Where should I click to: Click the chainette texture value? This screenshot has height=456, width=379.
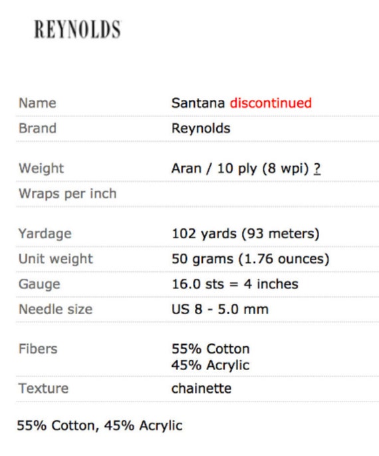tap(201, 389)
